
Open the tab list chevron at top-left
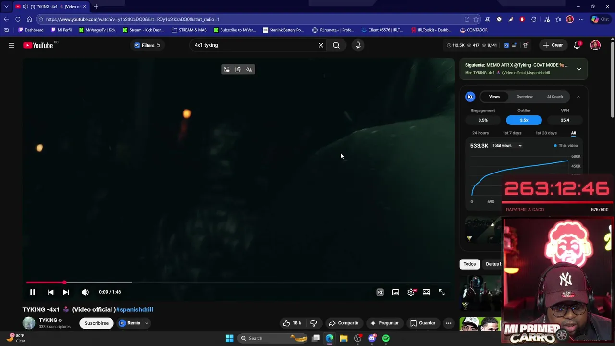pos(6,7)
